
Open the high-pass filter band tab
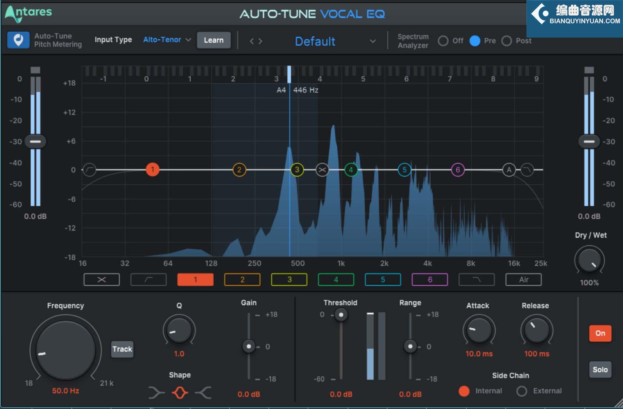(x=149, y=280)
